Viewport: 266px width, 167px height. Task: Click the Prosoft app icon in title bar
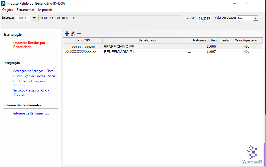pyautogui.click(x=3, y=4)
